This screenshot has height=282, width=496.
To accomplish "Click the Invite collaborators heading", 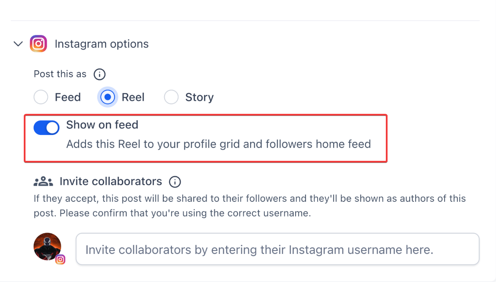I will (111, 182).
